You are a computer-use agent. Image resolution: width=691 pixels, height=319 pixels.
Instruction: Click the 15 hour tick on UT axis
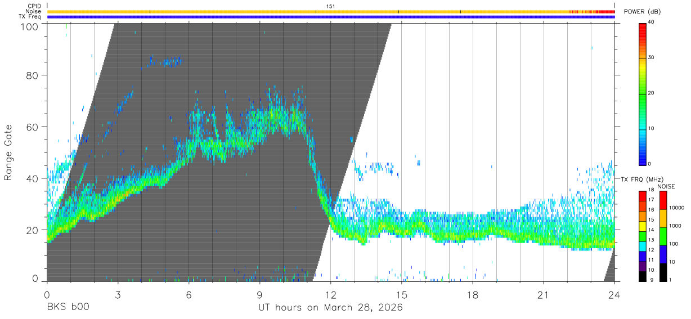pos(402,294)
